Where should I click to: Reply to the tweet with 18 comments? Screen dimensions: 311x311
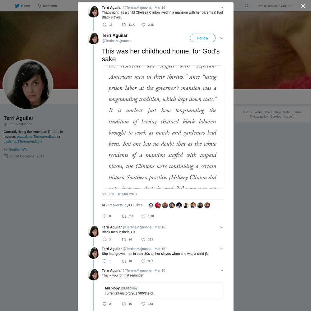[x=104, y=25]
